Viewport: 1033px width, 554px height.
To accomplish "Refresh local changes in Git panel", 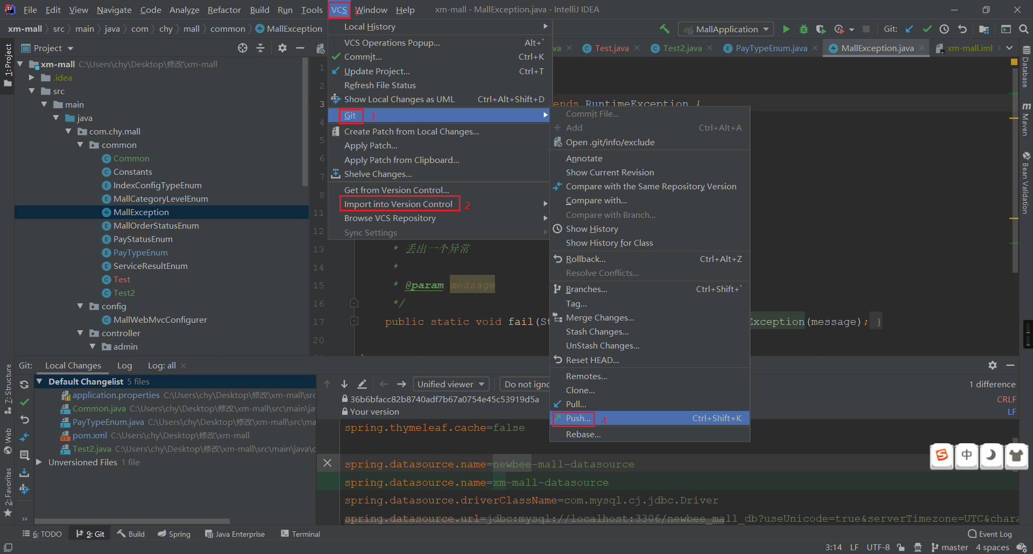I will click(24, 385).
